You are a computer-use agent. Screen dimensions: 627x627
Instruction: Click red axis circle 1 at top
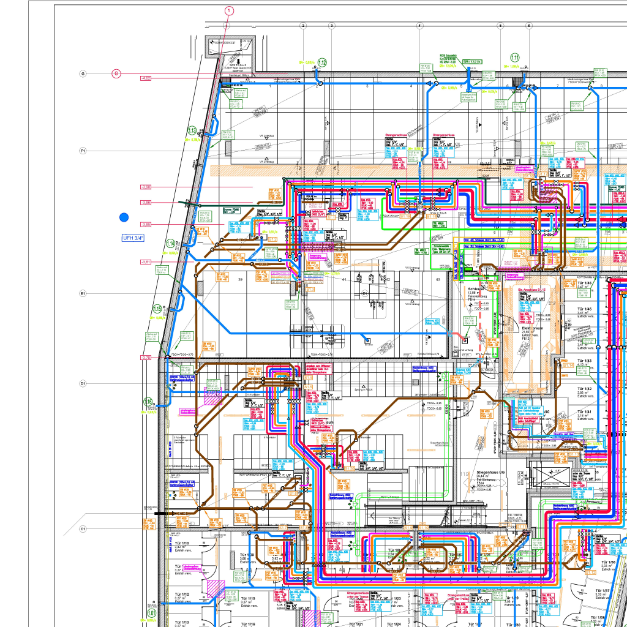tap(229, 10)
